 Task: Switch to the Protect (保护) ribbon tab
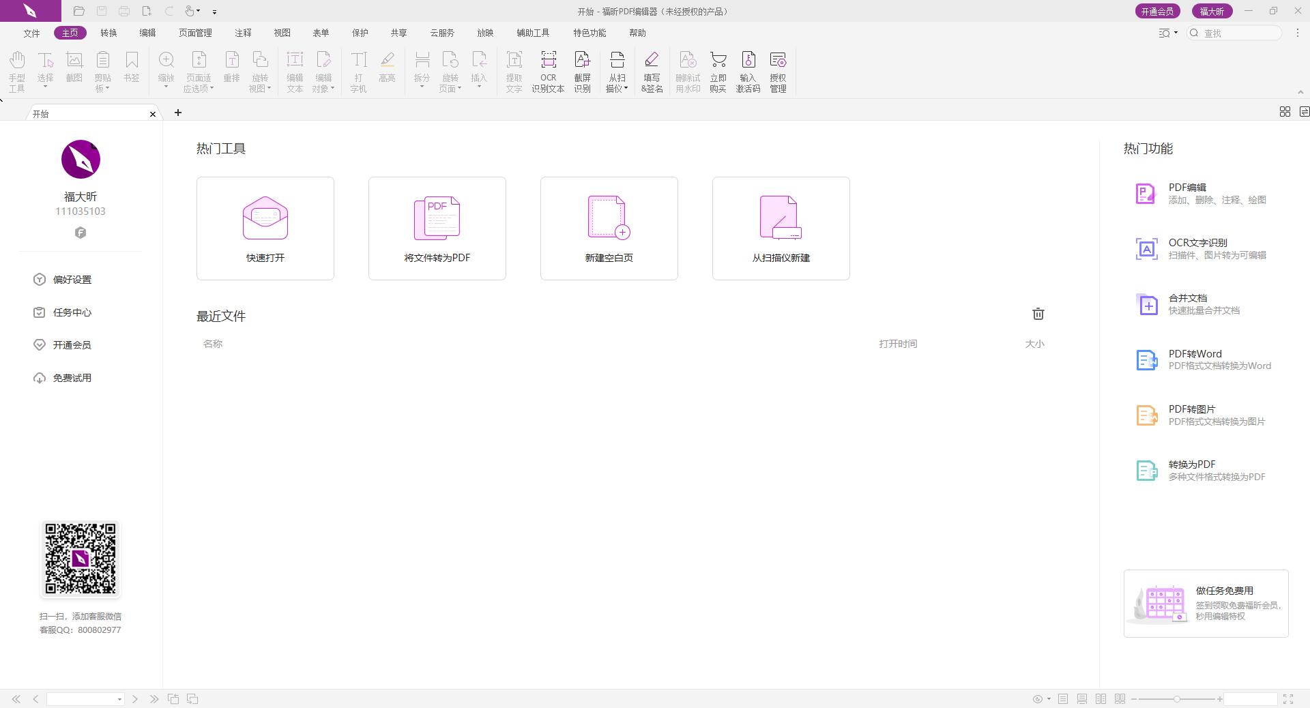360,33
